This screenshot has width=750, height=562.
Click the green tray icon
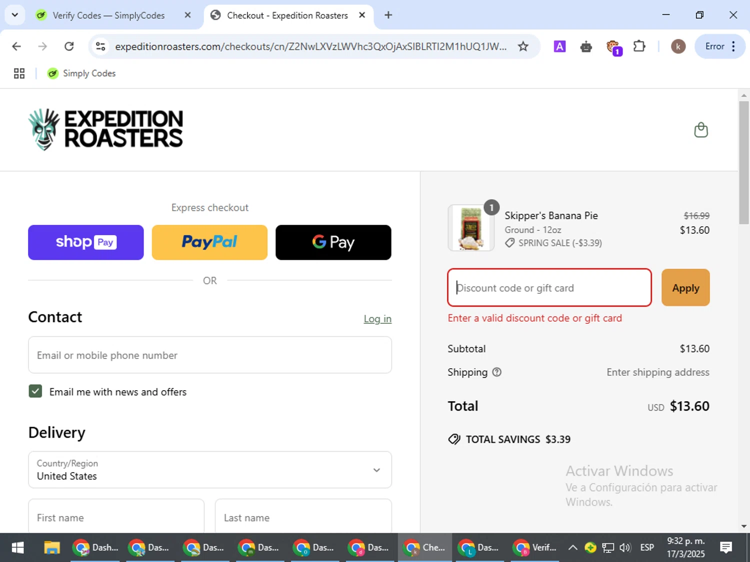pos(590,548)
